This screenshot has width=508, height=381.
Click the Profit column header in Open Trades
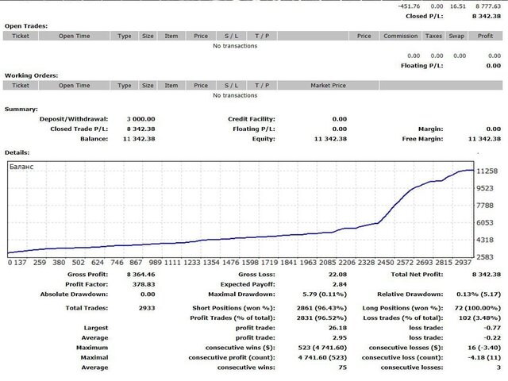(485, 36)
